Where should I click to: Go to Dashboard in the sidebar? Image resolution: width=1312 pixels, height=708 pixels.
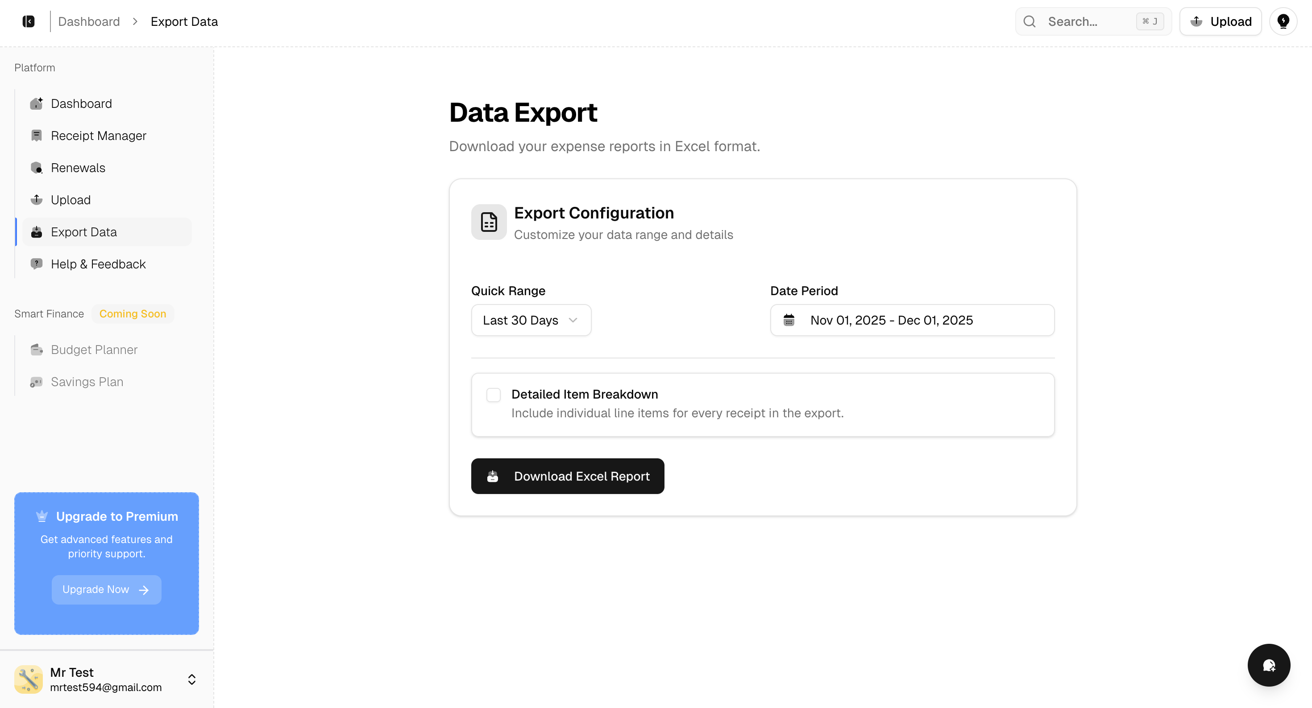[82, 104]
